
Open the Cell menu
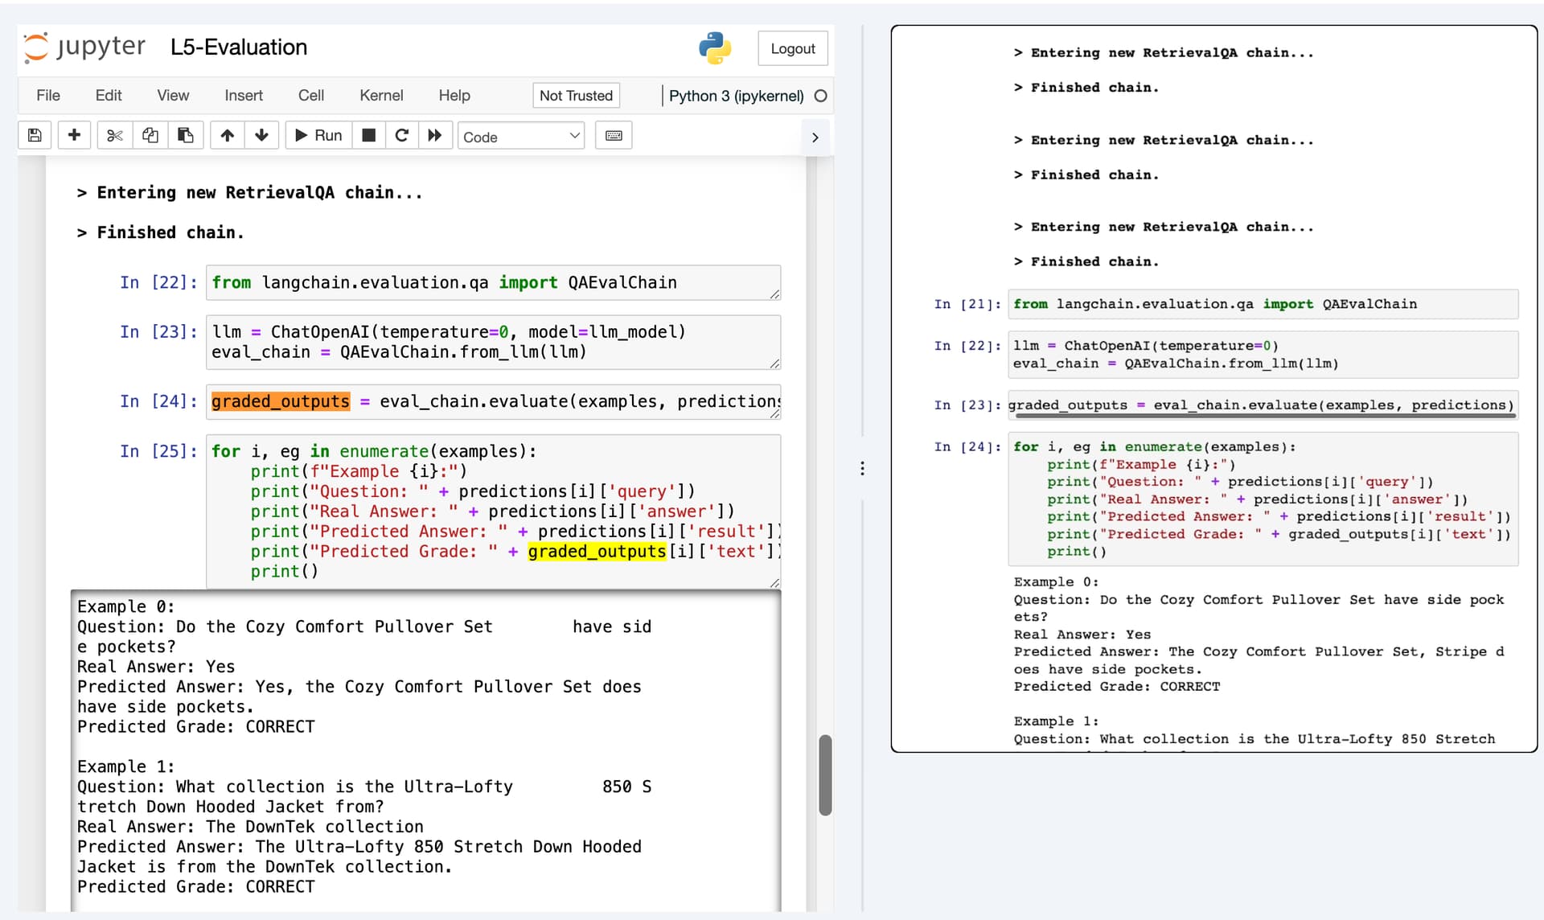(310, 96)
